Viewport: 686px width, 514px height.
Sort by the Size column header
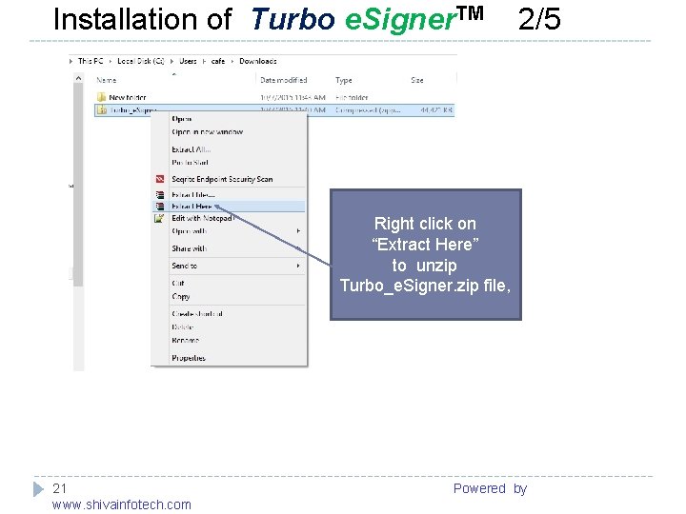[x=417, y=80]
